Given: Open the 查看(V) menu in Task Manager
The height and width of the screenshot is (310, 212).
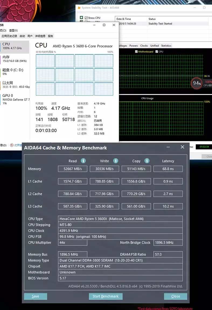Looking at the screenshot, I should [x=13, y=30].
